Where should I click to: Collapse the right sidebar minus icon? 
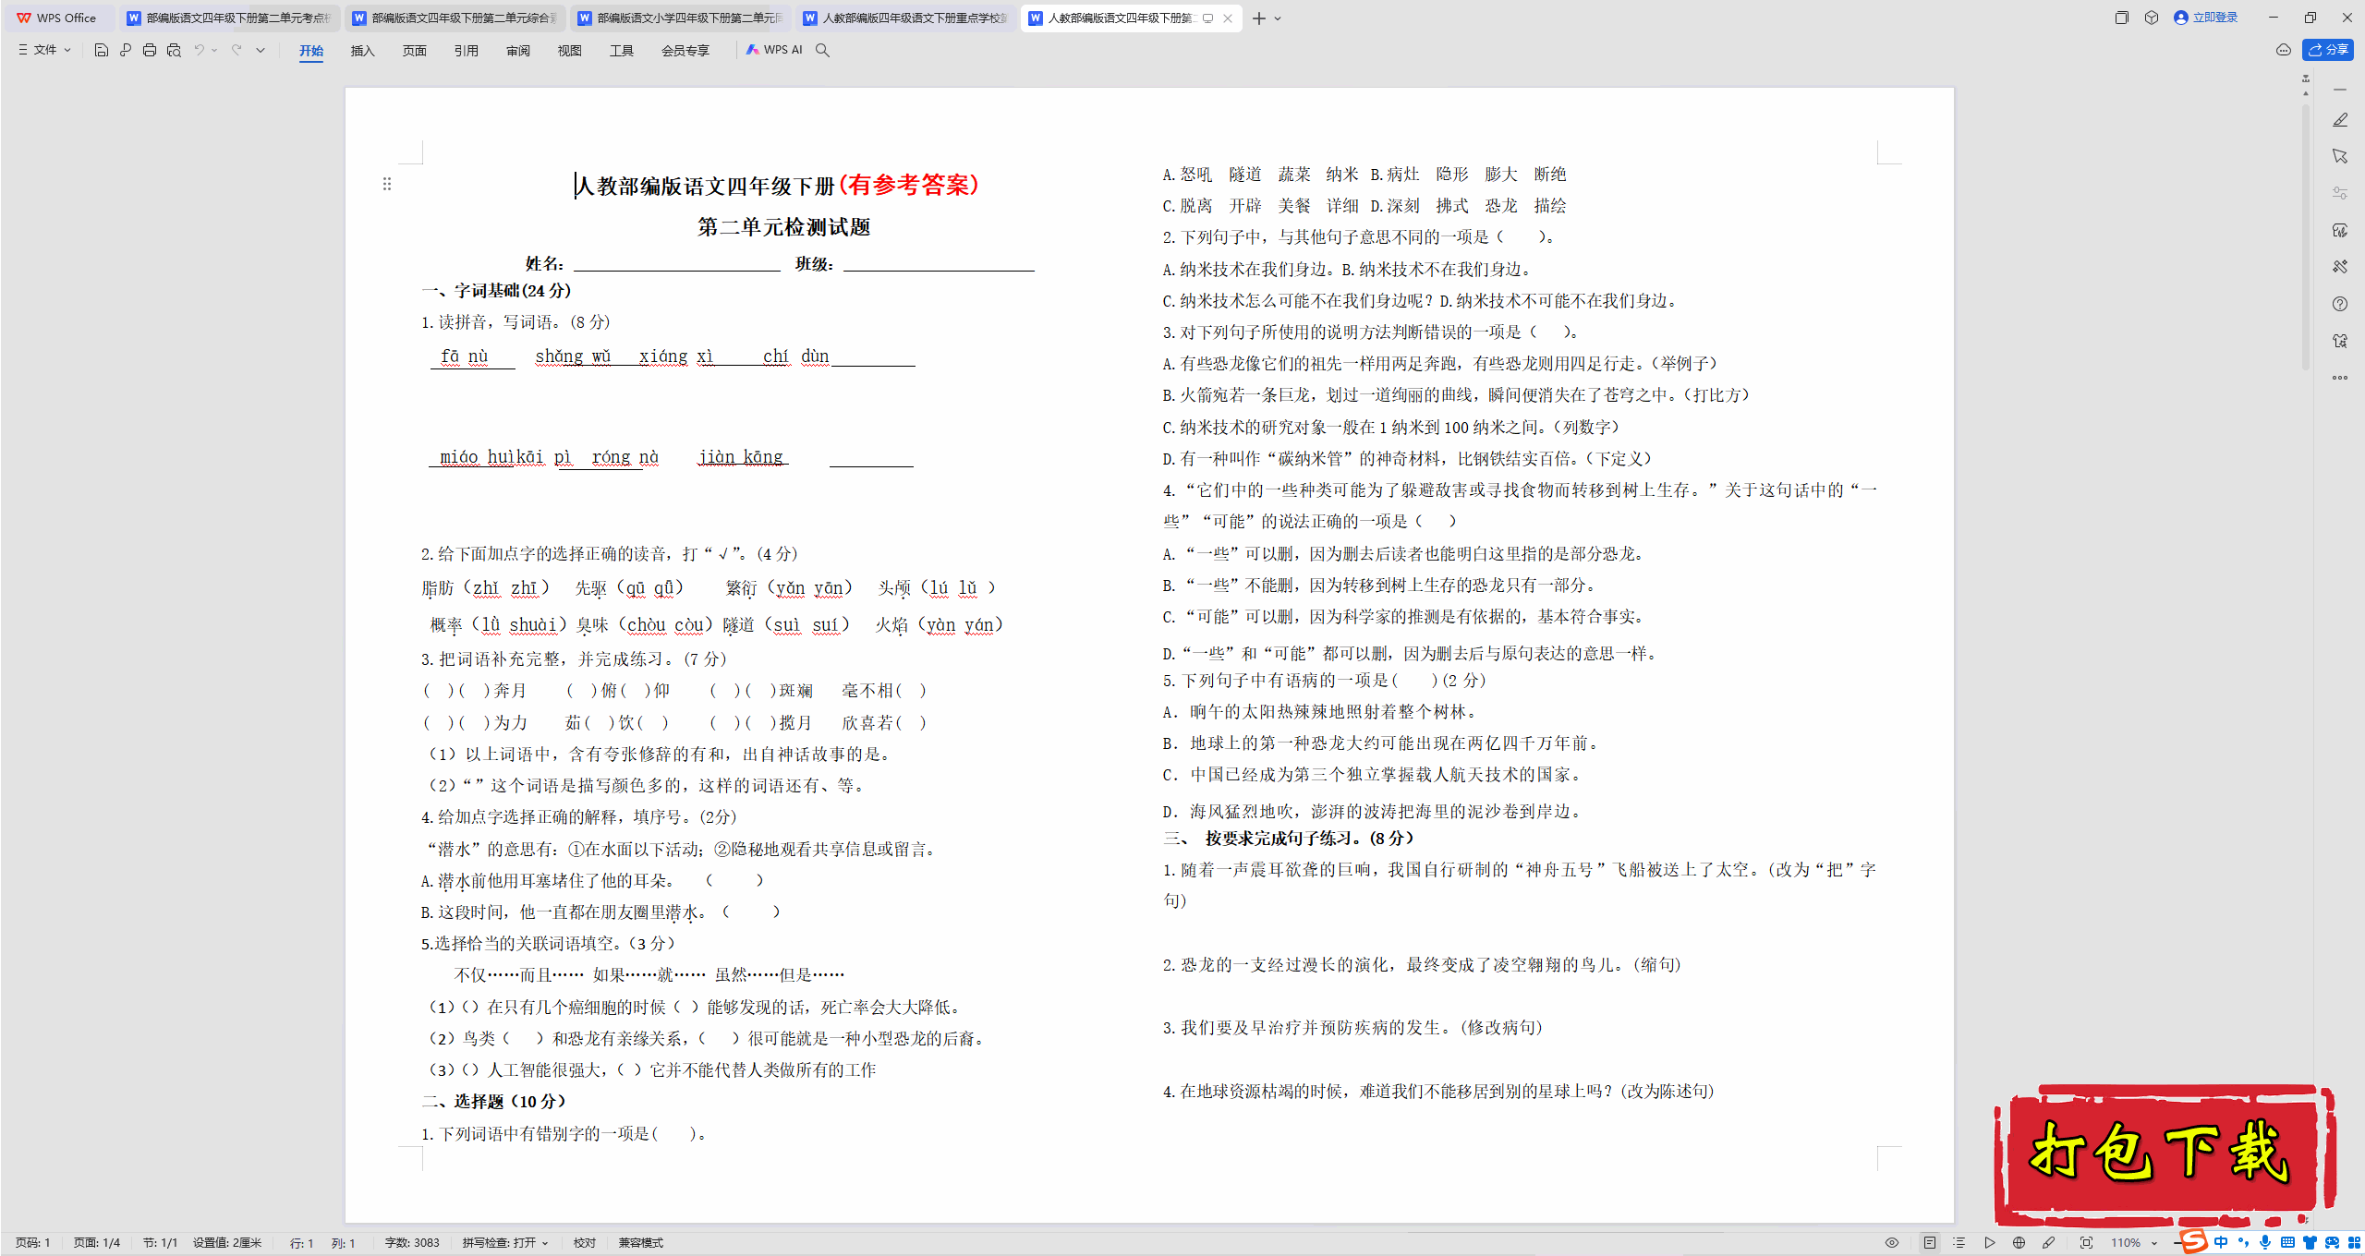tap(2340, 90)
